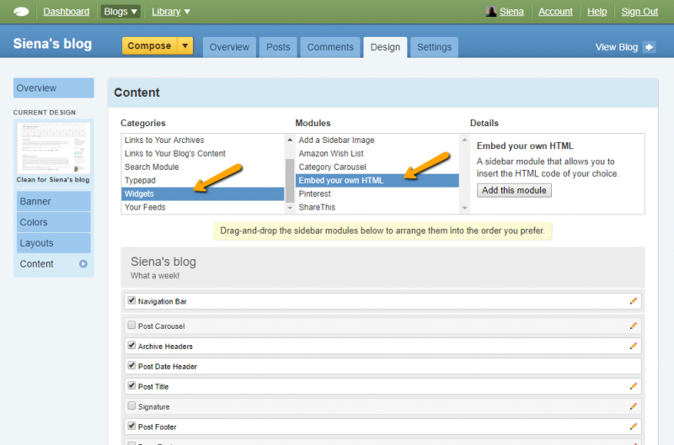Click the Sign Out link
The width and height of the screenshot is (674, 445).
(639, 12)
